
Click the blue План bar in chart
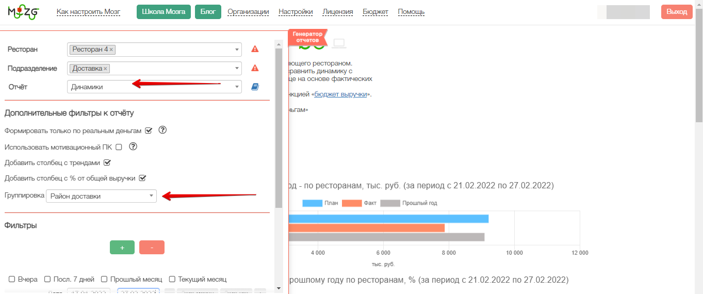tap(388, 219)
